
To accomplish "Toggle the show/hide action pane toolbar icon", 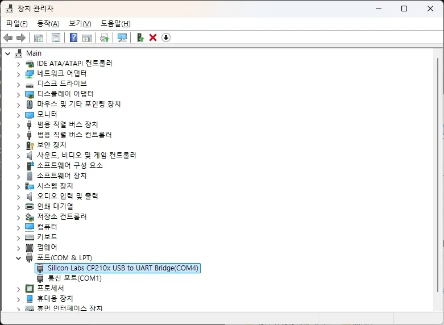I will pyautogui.click(x=87, y=37).
